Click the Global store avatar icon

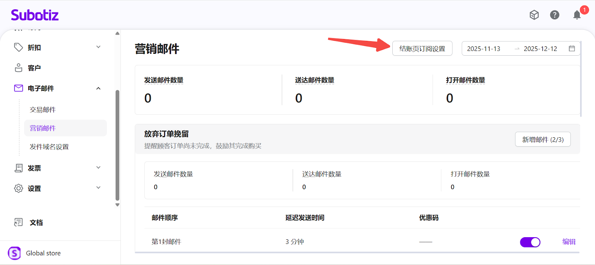pos(15,253)
